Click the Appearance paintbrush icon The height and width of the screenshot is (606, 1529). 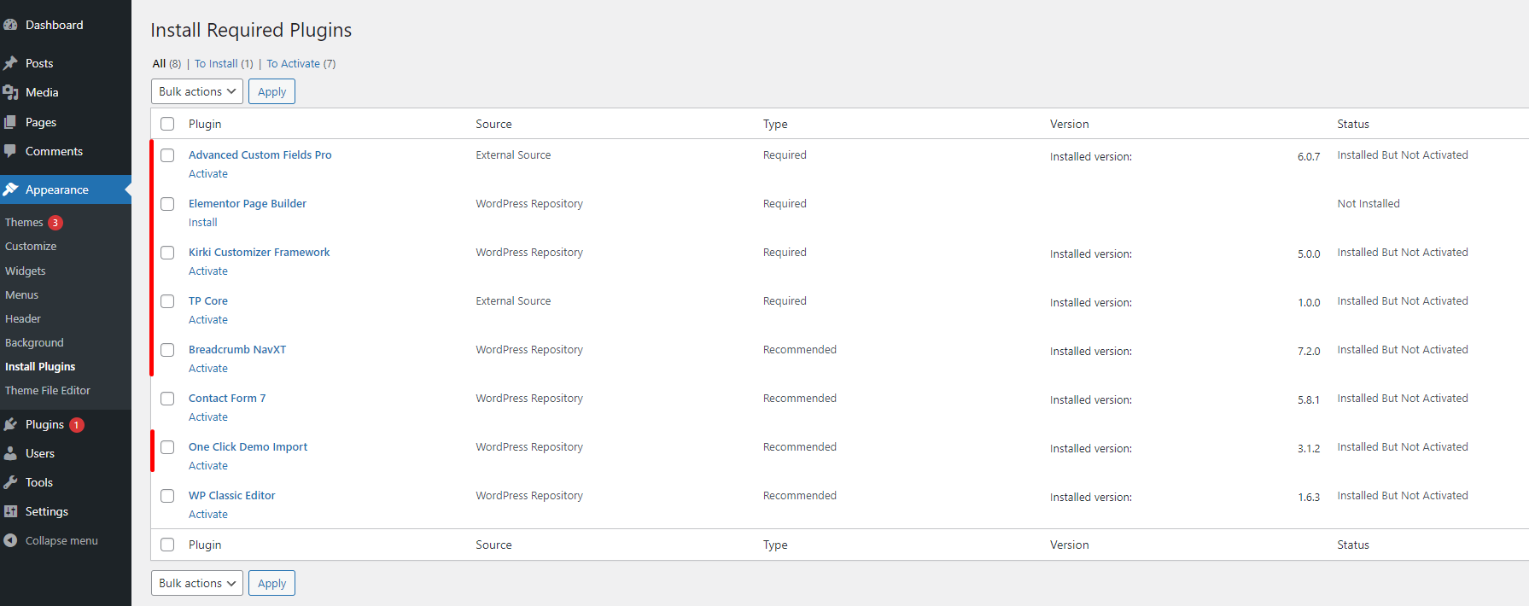10,189
